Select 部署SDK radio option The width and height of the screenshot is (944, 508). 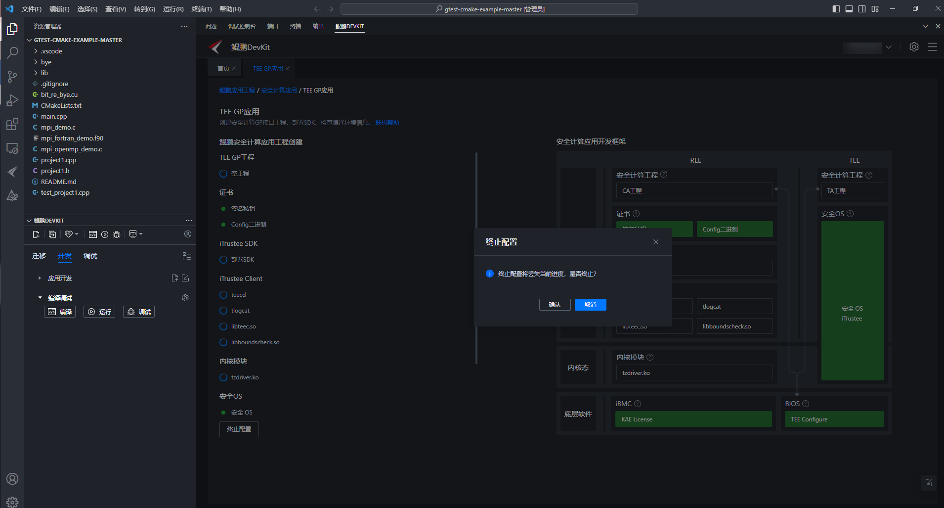(223, 260)
